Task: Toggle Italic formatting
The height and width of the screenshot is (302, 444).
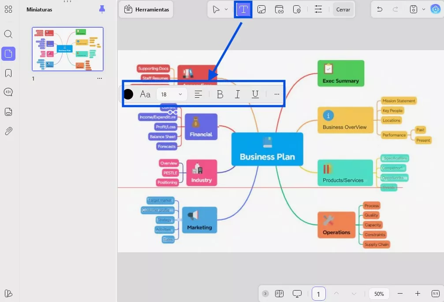Action: (x=237, y=94)
